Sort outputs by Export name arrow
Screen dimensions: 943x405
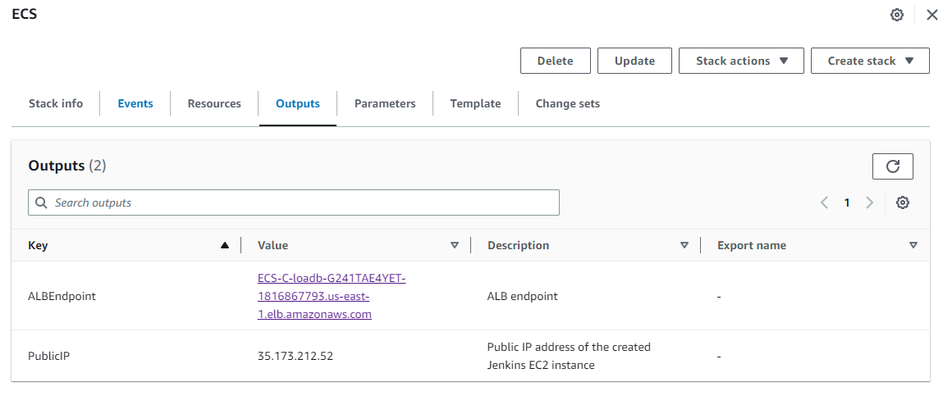coord(913,245)
